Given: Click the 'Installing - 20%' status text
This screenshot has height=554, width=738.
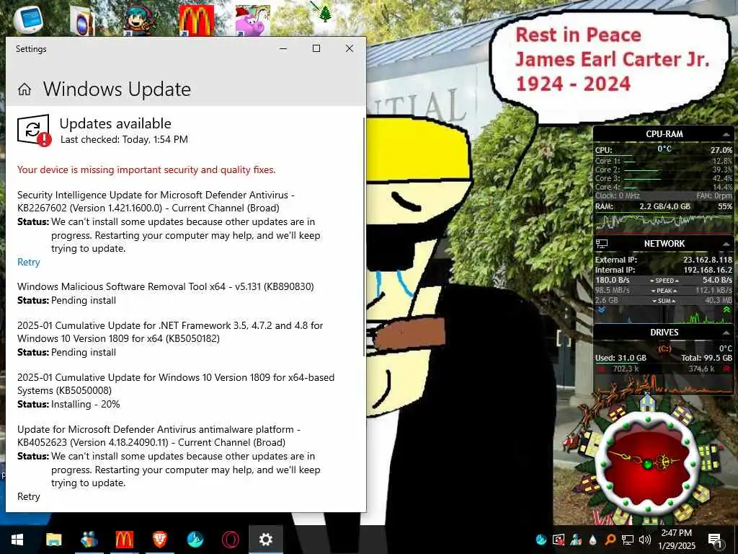Looking at the screenshot, I should tap(85, 404).
